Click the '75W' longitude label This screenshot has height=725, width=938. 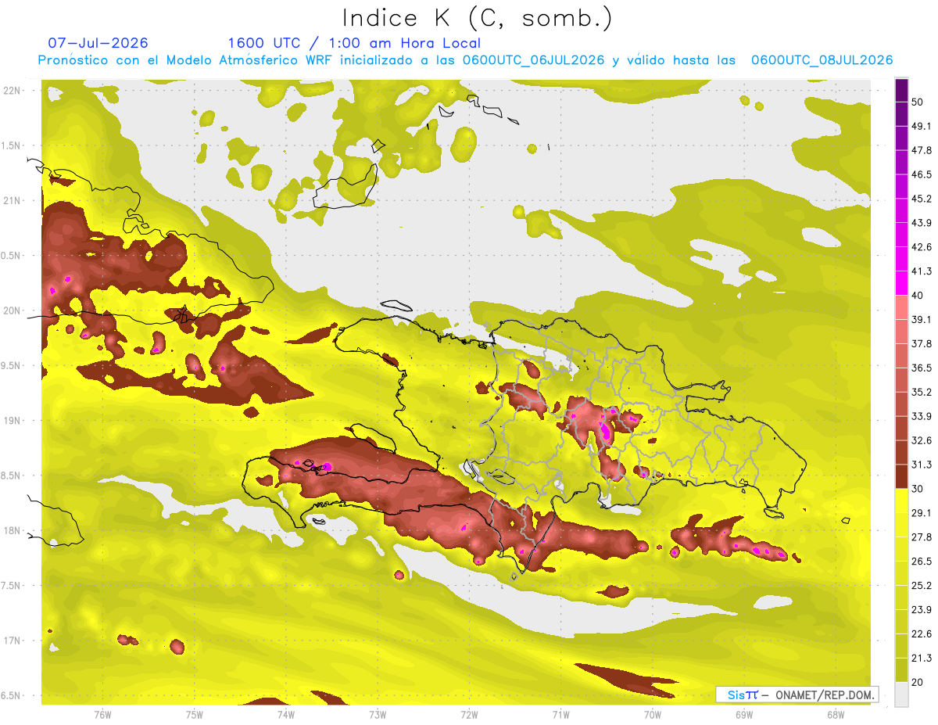coord(194,714)
